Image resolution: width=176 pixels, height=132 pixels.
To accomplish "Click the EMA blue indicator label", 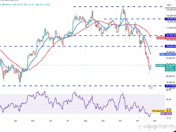I will click(x=162, y=54).
